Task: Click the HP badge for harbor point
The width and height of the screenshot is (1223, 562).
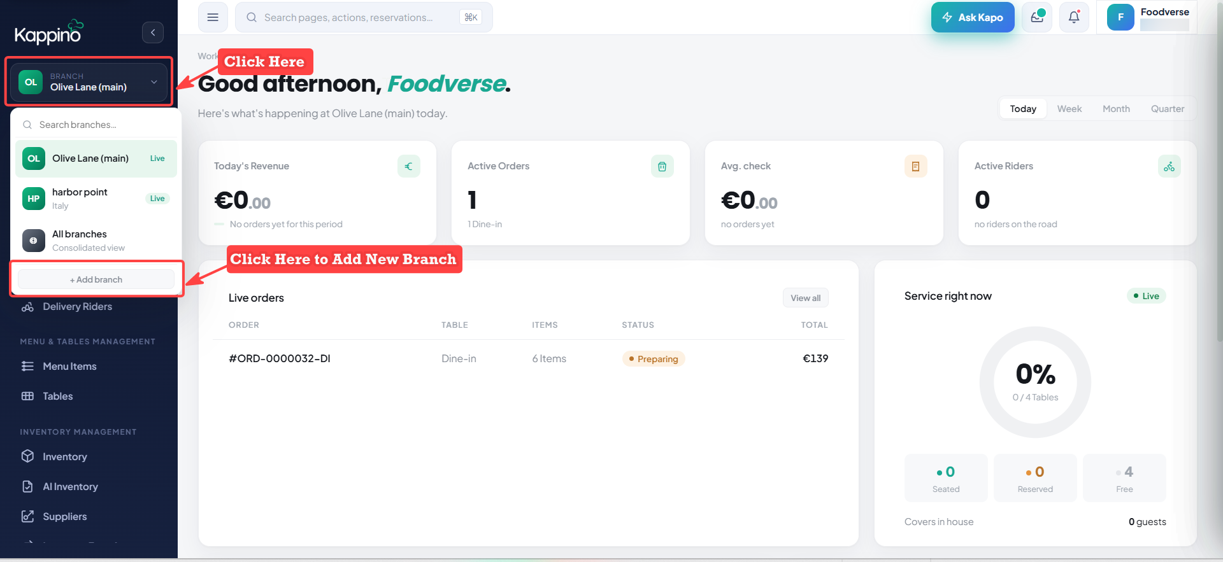Action: click(34, 199)
